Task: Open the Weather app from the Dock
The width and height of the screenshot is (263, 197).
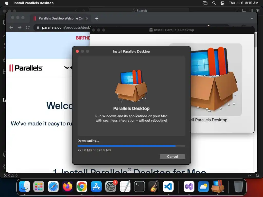Action: (x=203, y=186)
